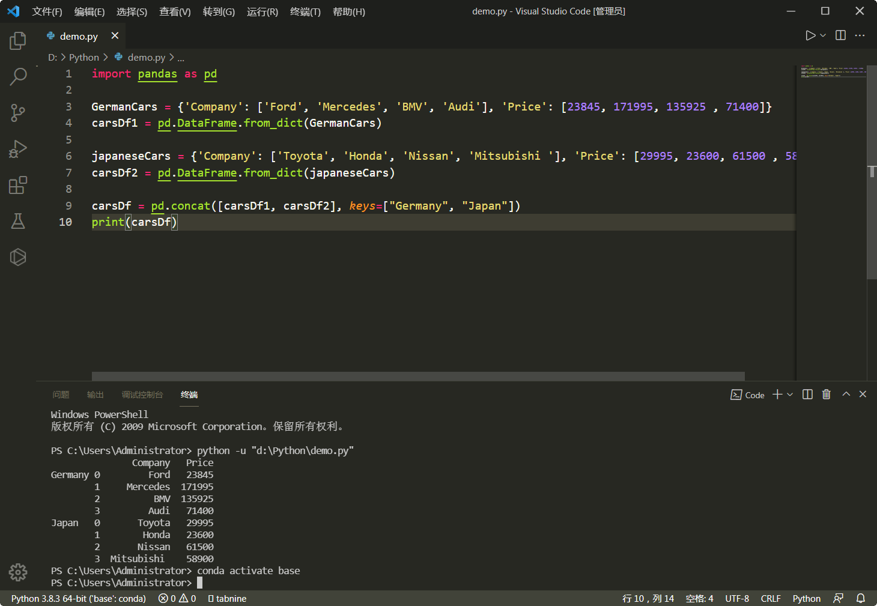
Task: Maximize the panel with up chevron
Action: coord(846,394)
